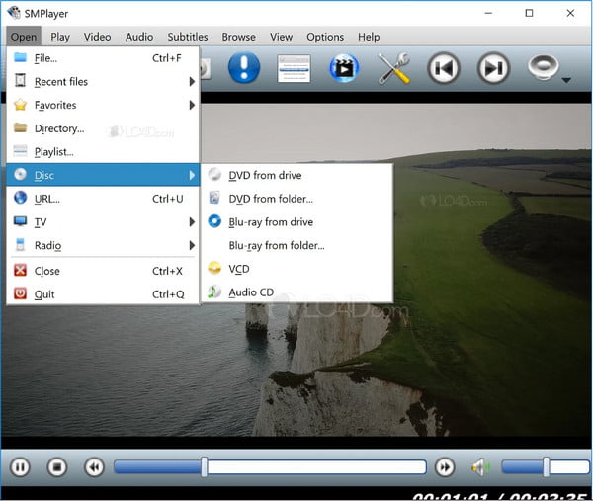The image size is (593, 501).
Task: Open preferences via wrench and screwdriver icon
Action: (x=394, y=68)
